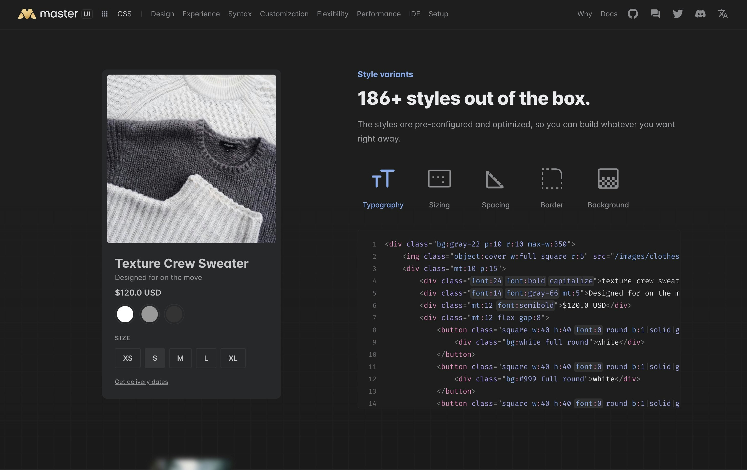Select the Sizing style icon
The image size is (747, 470).
[439, 179]
